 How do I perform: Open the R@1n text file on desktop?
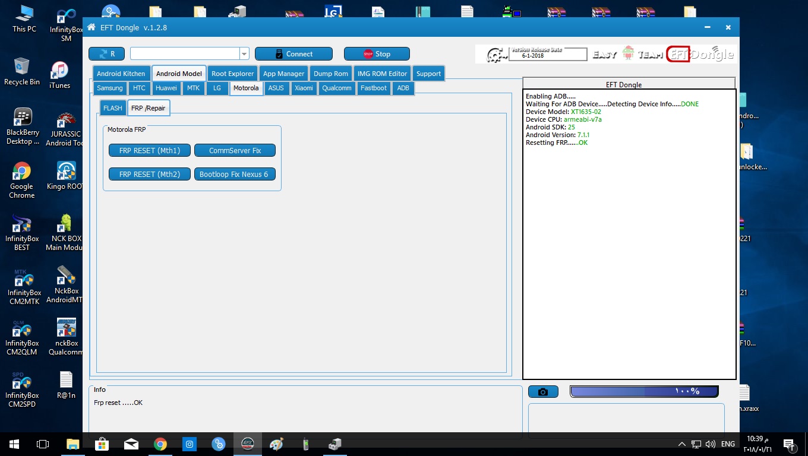coord(66,385)
